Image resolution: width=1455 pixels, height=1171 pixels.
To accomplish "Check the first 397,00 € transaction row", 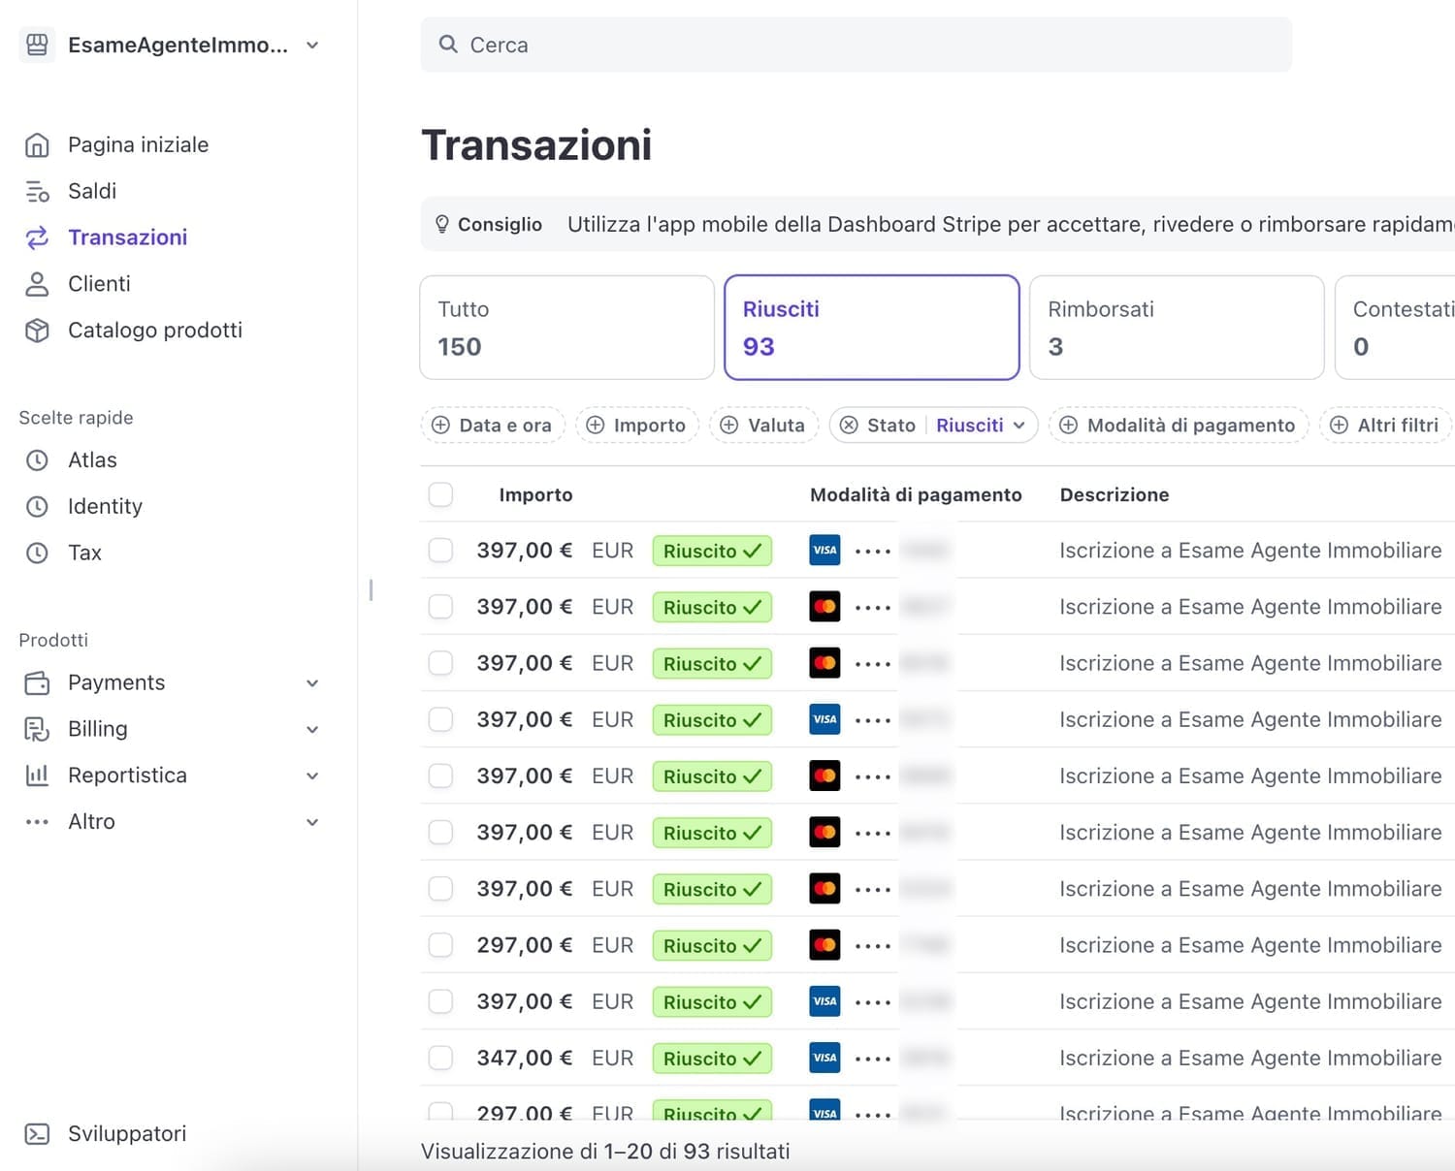I will point(440,551).
